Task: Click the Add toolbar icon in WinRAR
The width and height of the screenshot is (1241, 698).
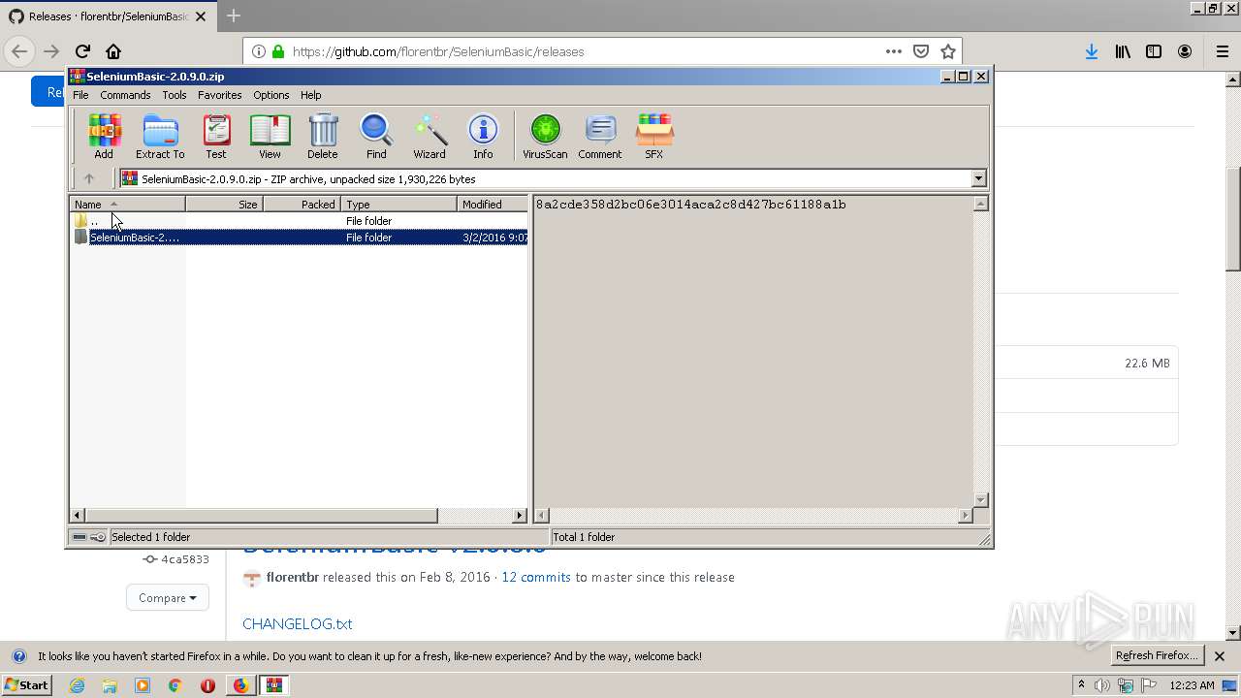Action: (104, 136)
